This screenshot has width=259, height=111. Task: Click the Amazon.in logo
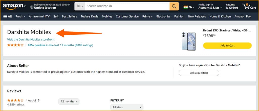click(x=14, y=6)
